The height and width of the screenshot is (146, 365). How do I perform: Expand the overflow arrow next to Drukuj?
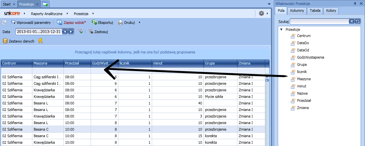click(140, 23)
